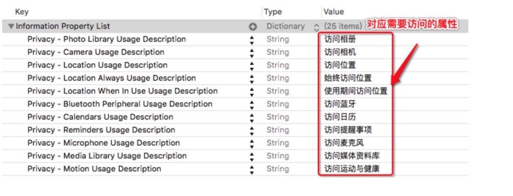513x196 pixels.
Task: Click the Value column header
Action: pos(334,12)
